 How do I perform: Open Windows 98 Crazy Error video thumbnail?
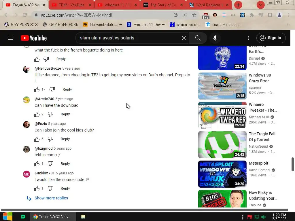coord(222,86)
